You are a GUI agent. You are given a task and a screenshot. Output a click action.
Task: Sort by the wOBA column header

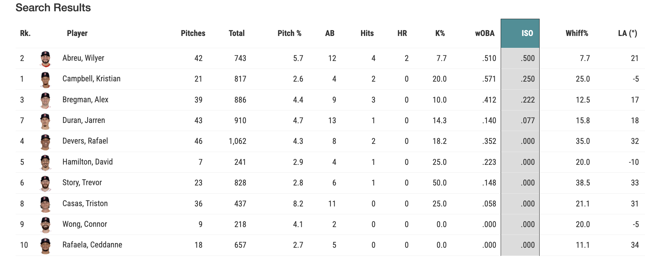click(485, 33)
